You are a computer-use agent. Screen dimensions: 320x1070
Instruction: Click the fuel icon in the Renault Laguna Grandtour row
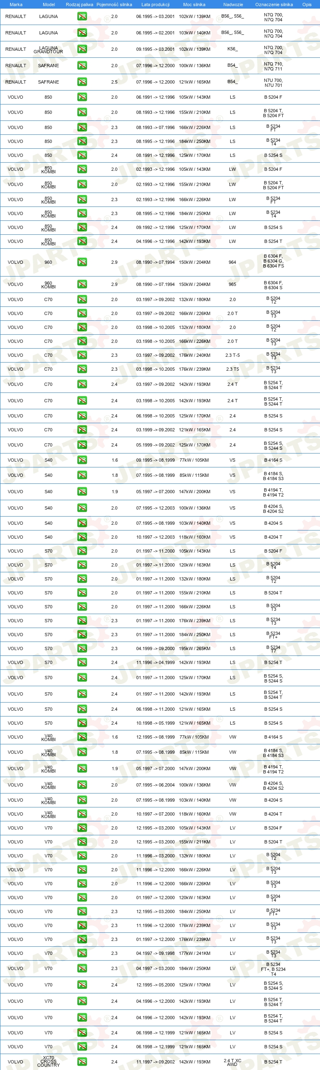click(x=82, y=49)
